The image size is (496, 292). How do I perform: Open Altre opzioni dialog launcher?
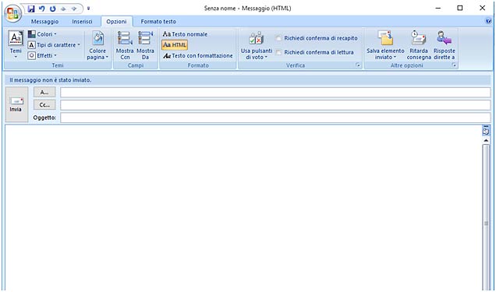454,65
